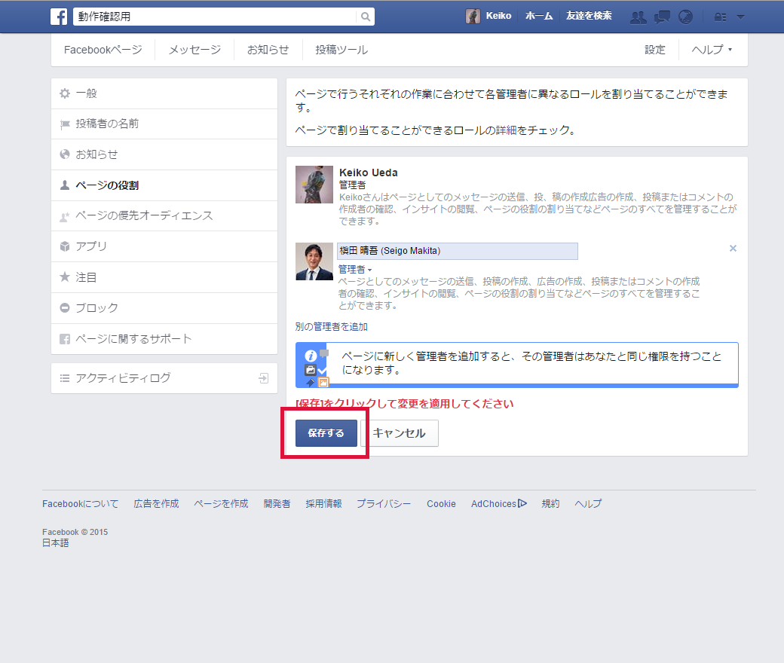This screenshot has height=663, width=784.
Task: Select ページの役割 in sidebar
Action: pos(164,185)
